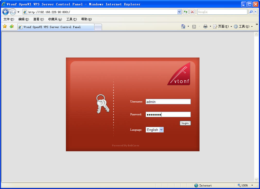Open the 页面(P) command bar menu
The width and height of the screenshot is (260, 189).
[222, 26]
